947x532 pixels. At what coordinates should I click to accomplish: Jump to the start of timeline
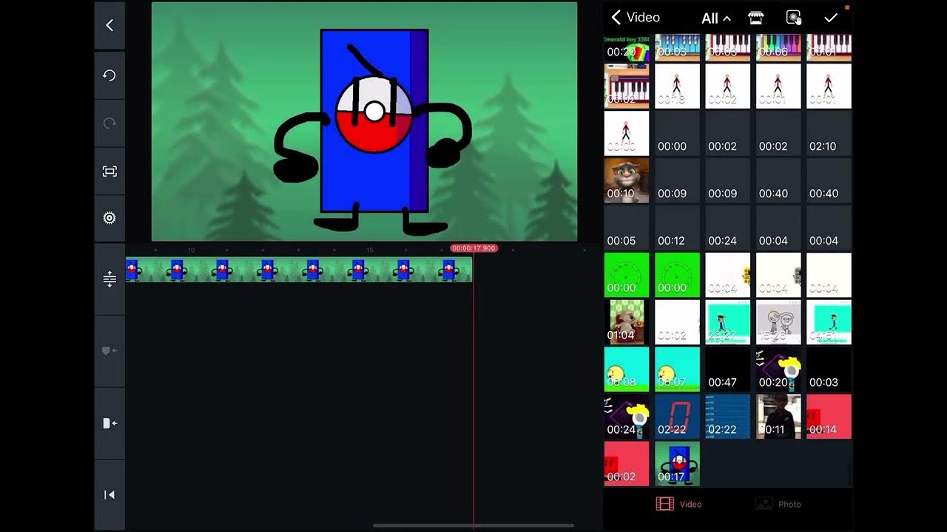click(x=109, y=494)
